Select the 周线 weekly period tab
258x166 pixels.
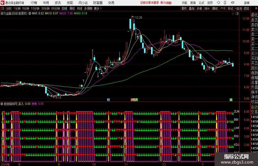(72, 8)
